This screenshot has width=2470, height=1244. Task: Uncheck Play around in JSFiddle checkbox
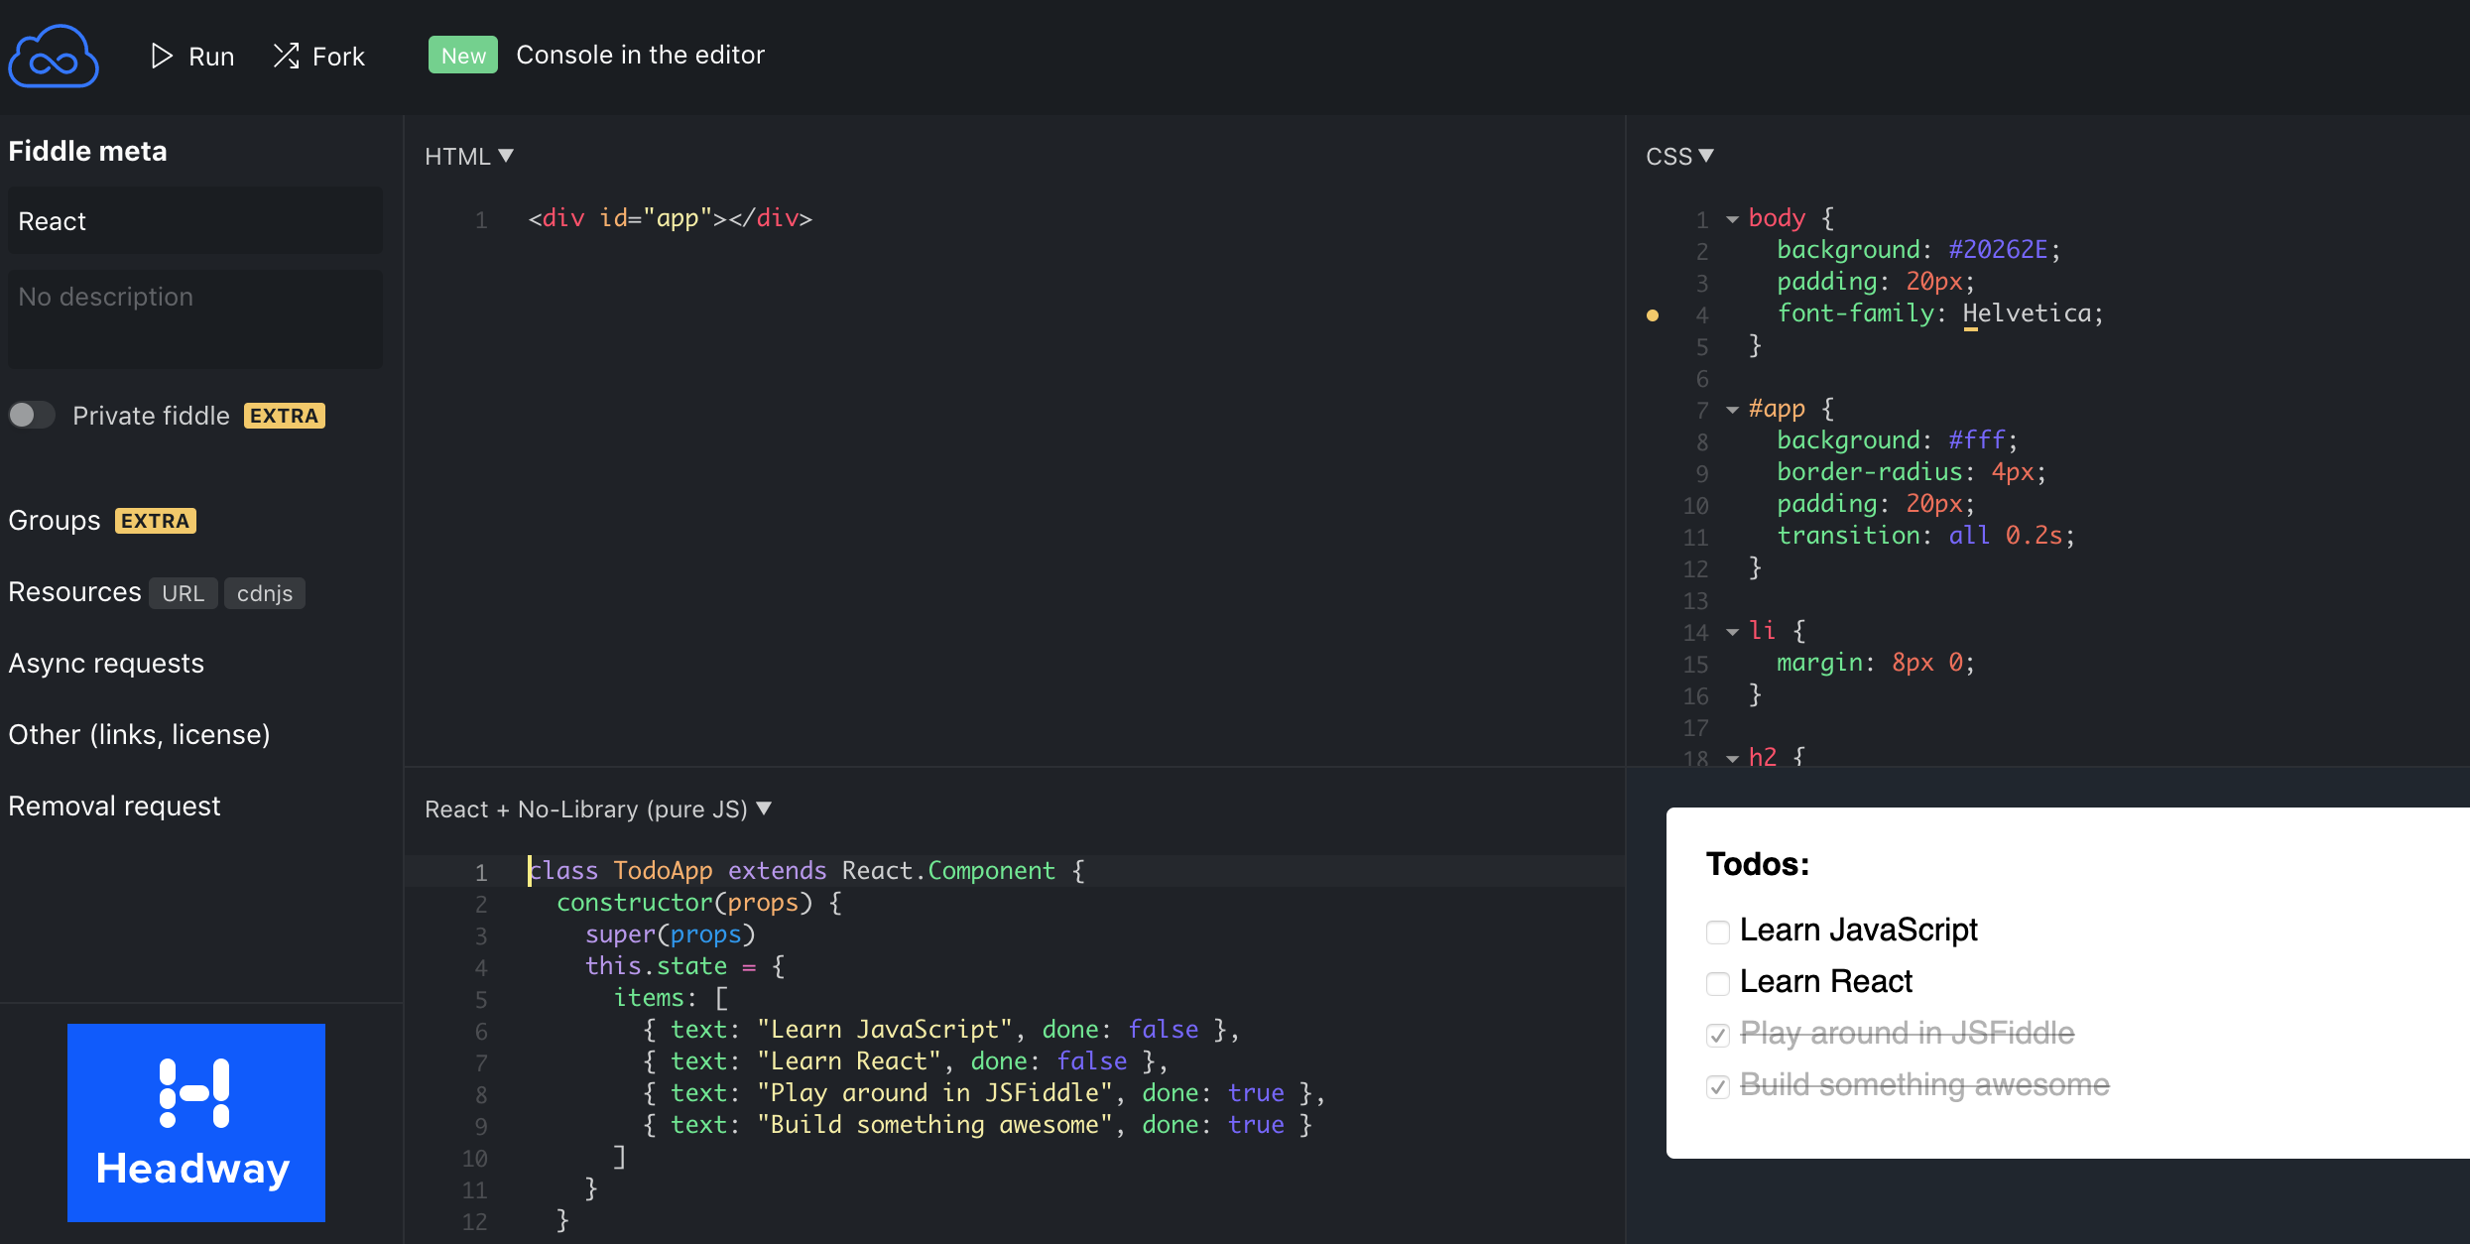point(1718,1035)
